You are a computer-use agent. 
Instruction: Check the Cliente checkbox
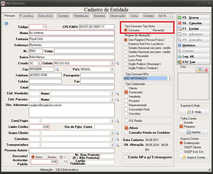[126, 88]
